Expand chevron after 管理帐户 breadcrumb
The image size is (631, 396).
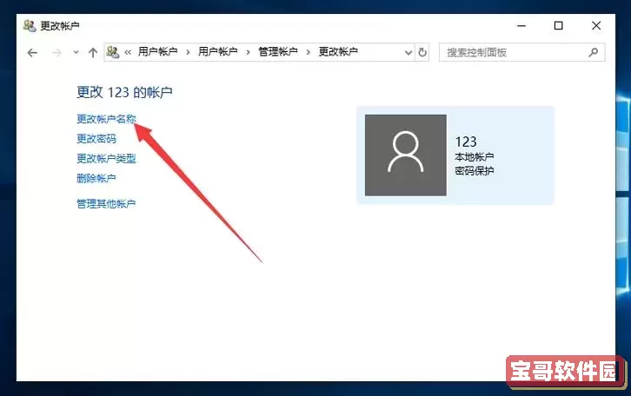click(309, 52)
